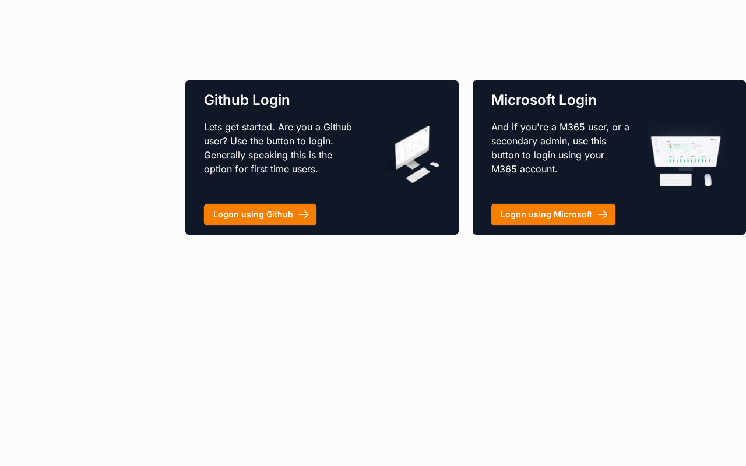This screenshot has width=746, height=466.
Task: Click the Microsoft Login heading
Action: 544,100
